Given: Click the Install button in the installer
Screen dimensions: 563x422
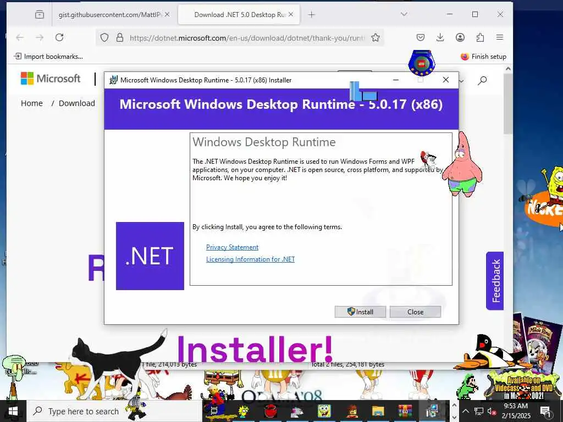Looking at the screenshot, I should coord(360,312).
